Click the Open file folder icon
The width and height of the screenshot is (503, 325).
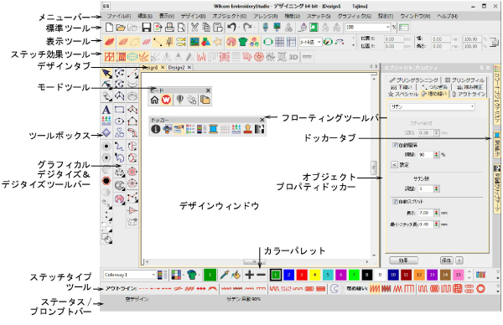click(121, 28)
